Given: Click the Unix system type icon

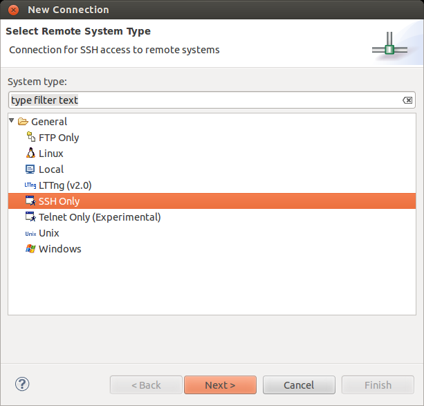Looking at the screenshot, I should [30, 233].
